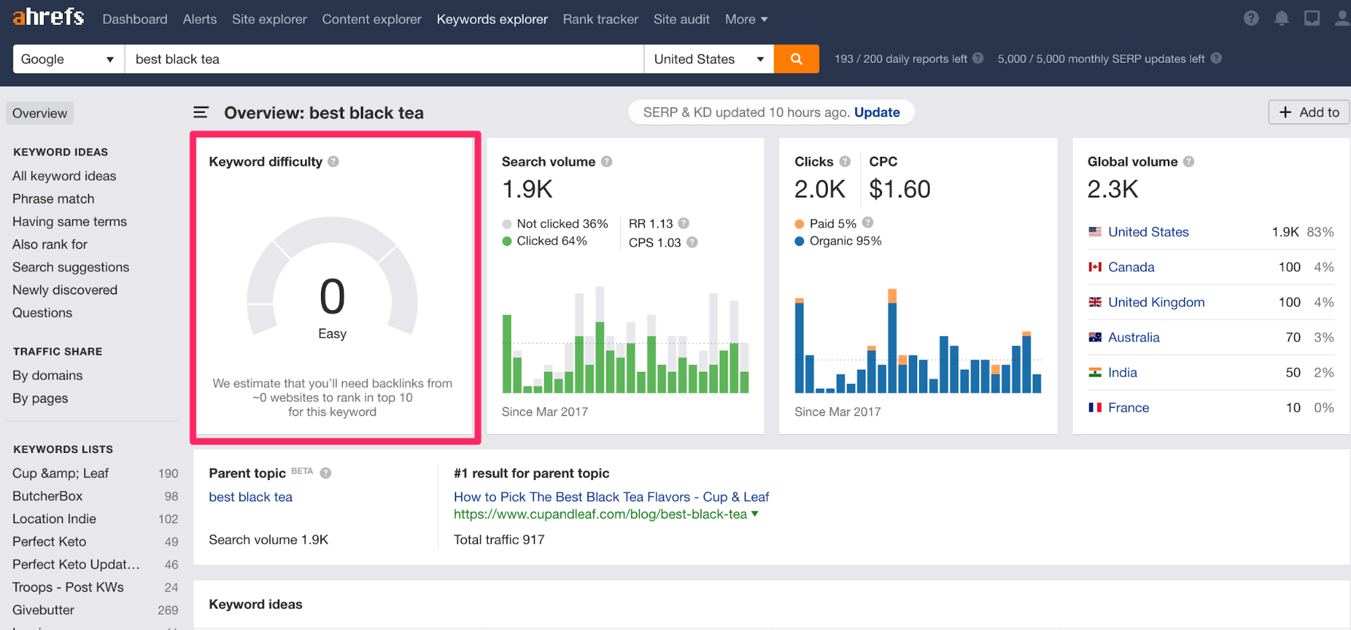
Task: Click the Parent topic help icon
Action: click(x=326, y=473)
